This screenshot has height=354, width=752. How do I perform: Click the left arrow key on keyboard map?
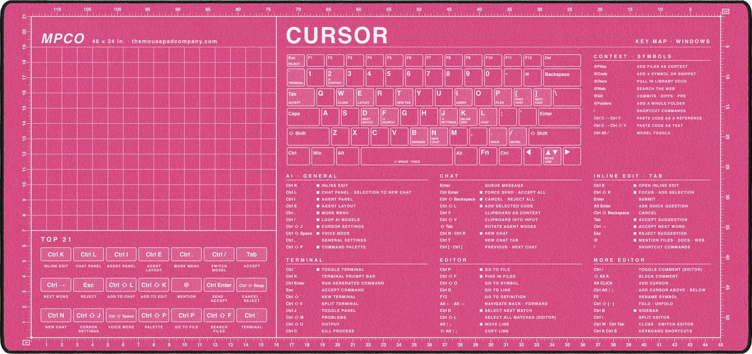[531, 156]
